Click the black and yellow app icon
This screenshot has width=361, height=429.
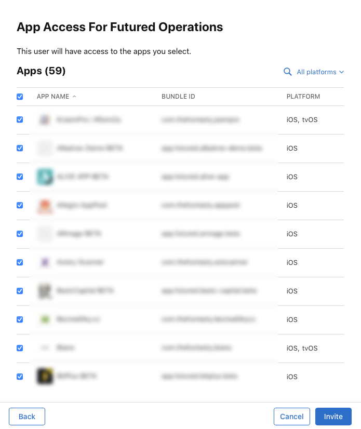pos(45,376)
